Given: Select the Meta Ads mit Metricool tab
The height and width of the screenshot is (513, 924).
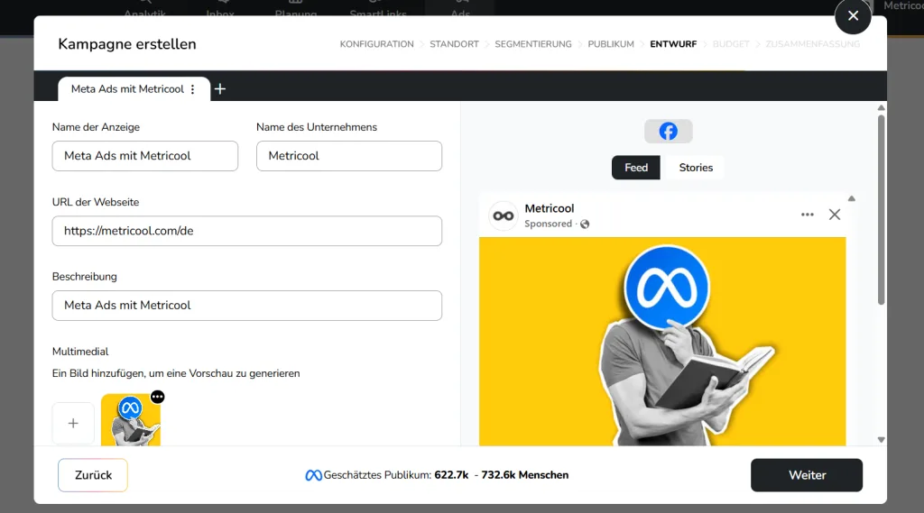Looking at the screenshot, I should click(126, 89).
